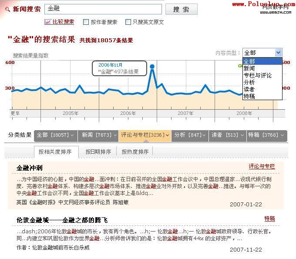
Task: Open the 新闻 [7673] category tab
Action: (98, 135)
